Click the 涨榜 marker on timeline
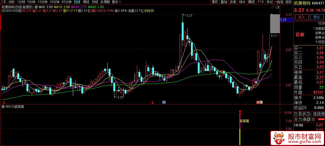 (259, 102)
